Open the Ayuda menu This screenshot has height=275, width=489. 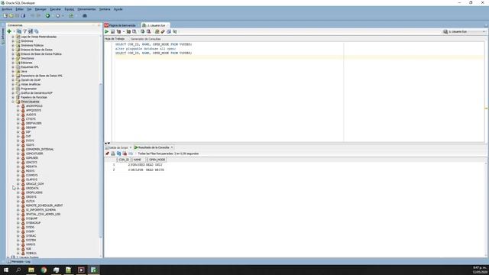[x=118, y=9]
